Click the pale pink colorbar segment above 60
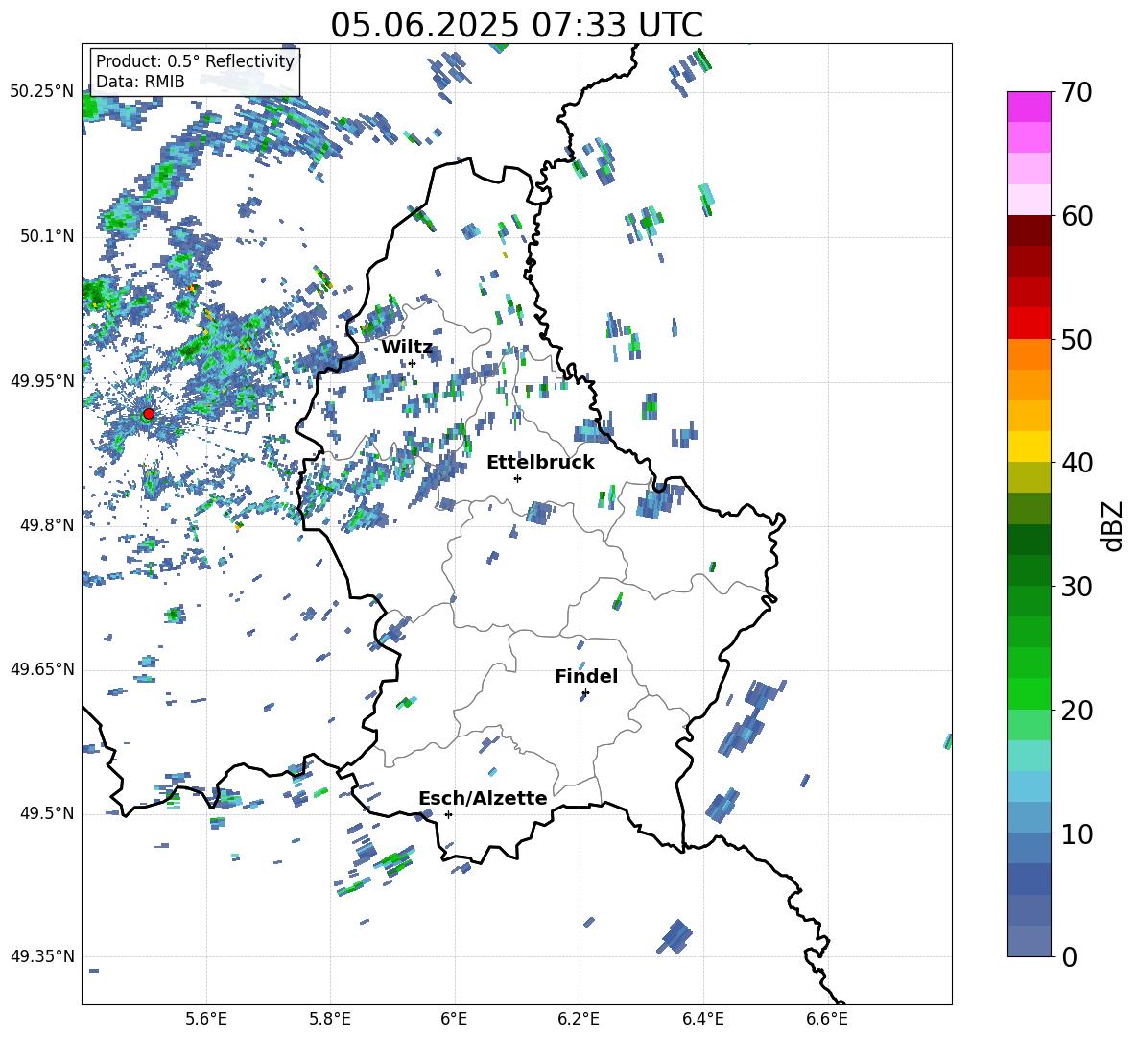 click(x=1029, y=200)
